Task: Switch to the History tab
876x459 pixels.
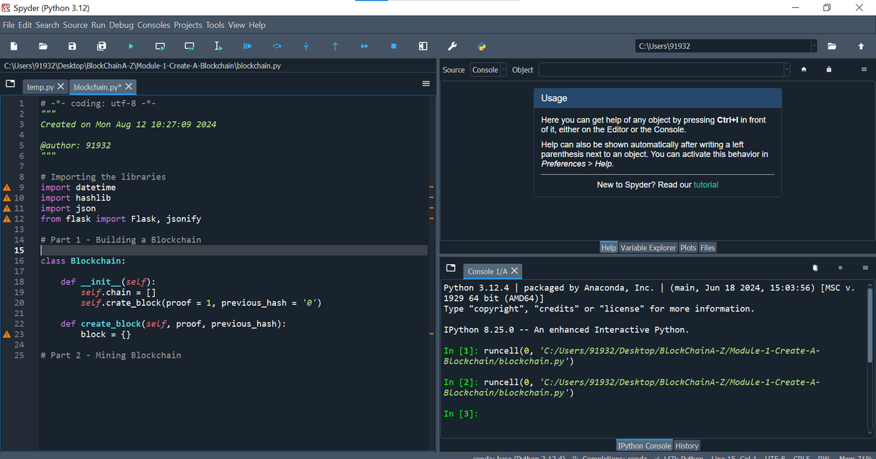Action: [686, 445]
